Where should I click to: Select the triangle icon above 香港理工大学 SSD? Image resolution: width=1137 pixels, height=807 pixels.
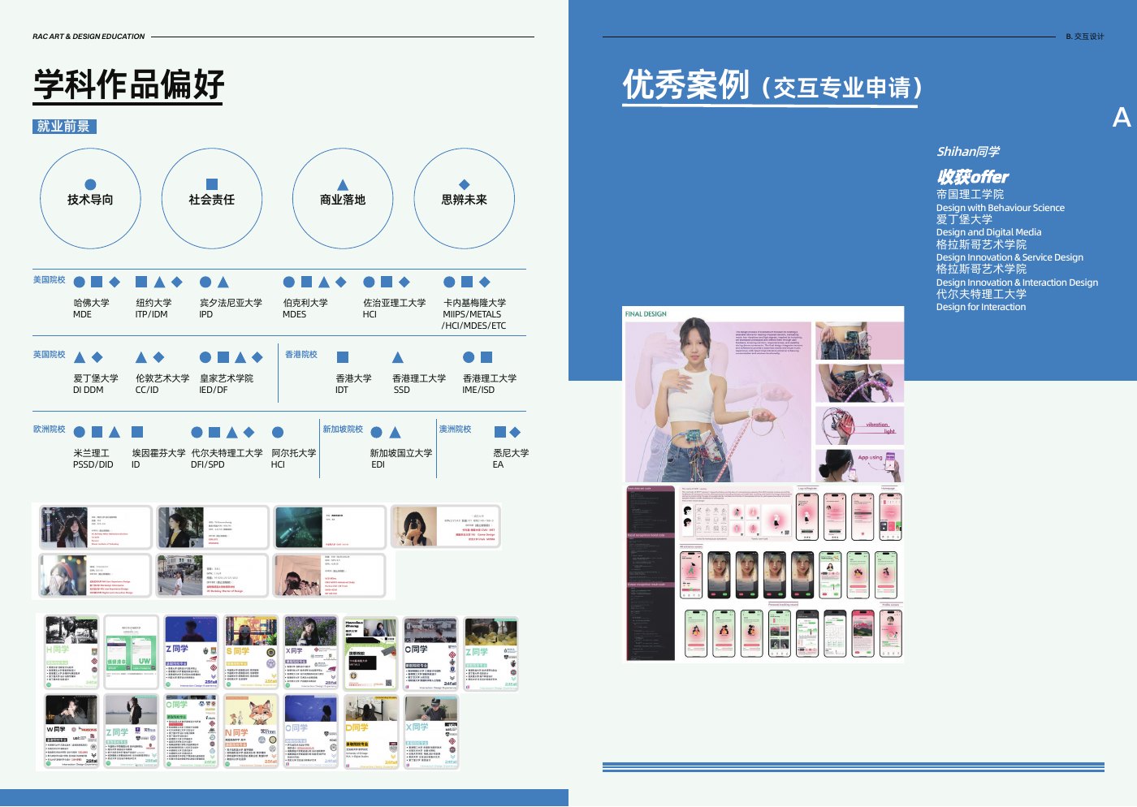[x=398, y=357]
